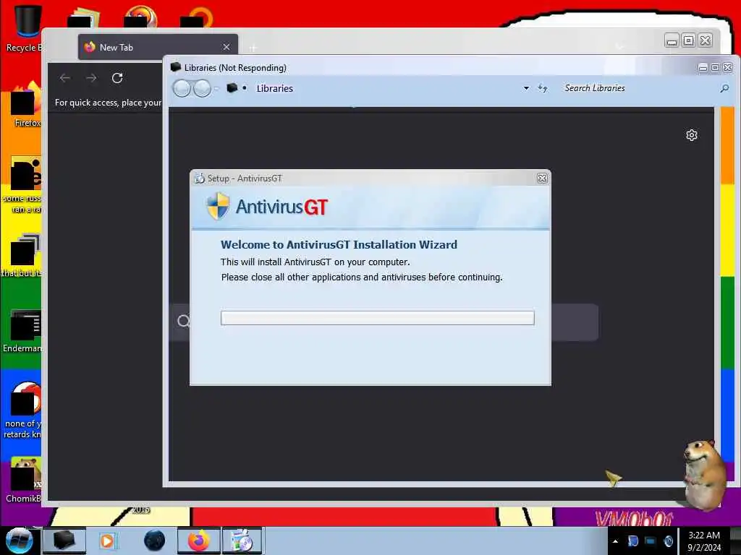Click the Search Libraries field
This screenshot has width=741, height=555.
[x=638, y=88]
